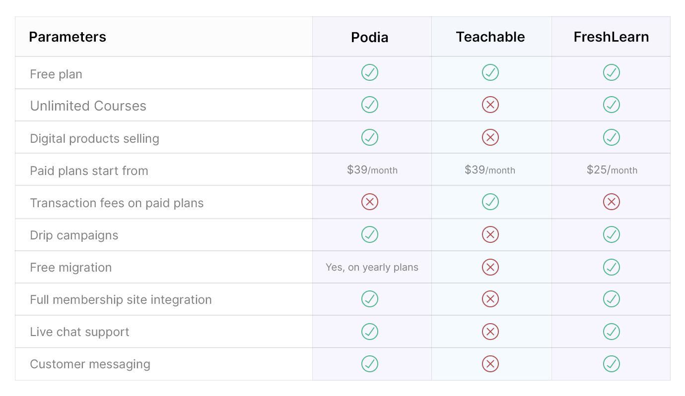685x396 pixels.
Task: Click the Parameters header label
Action: coord(68,37)
